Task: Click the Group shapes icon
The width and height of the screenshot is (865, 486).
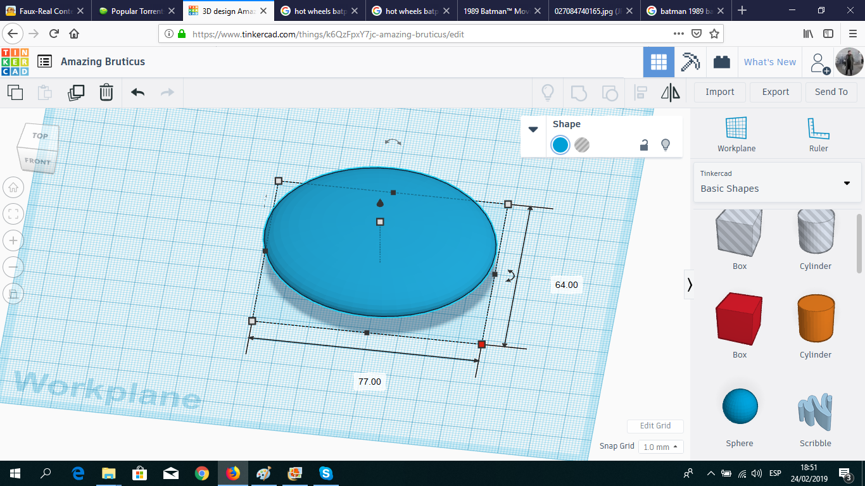Action: point(578,92)
